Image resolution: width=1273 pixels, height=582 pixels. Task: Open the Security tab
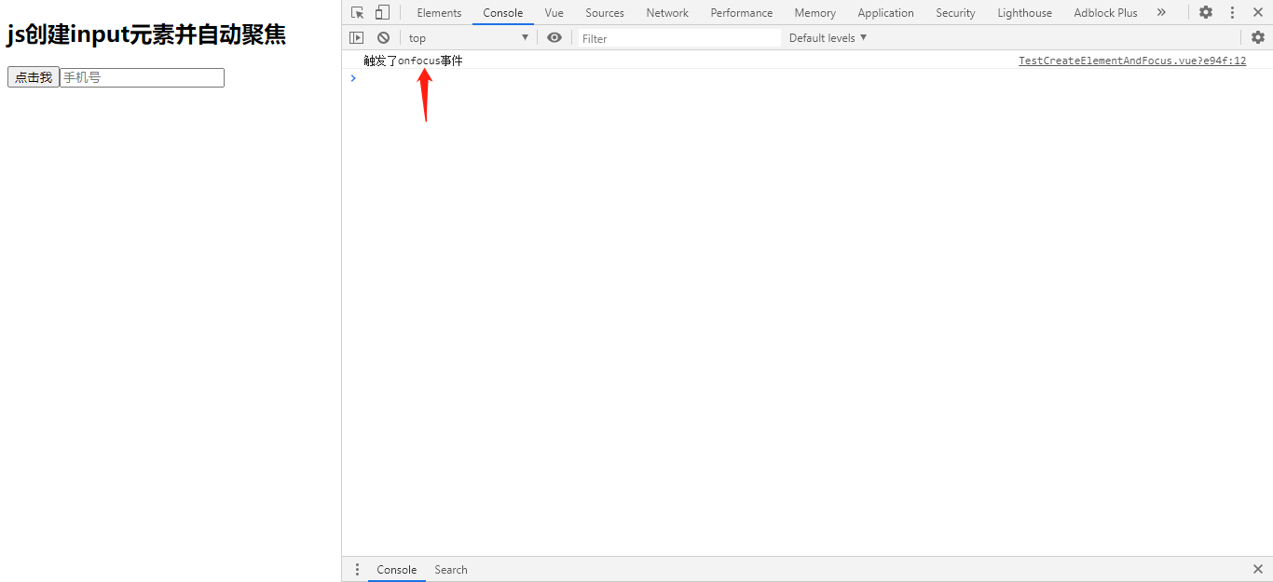(956, 12)
